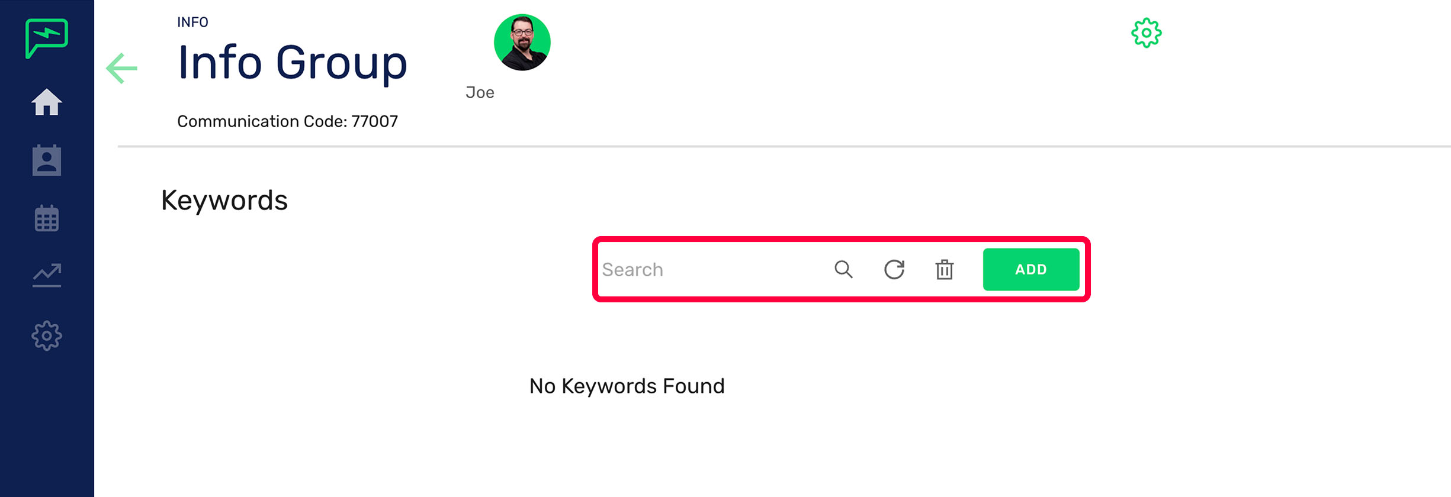Click the Communication Code 77007 text
The width and height of the screenshot is (1451, 497).
coord(287,121)
